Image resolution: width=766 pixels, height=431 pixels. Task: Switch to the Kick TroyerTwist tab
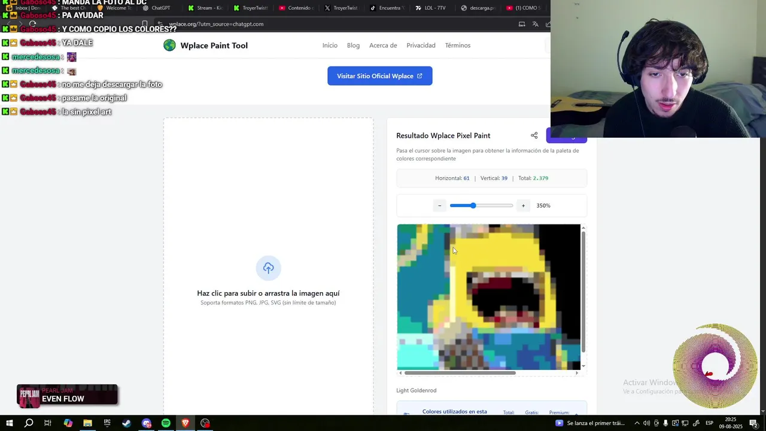click(x=250, y=8)
